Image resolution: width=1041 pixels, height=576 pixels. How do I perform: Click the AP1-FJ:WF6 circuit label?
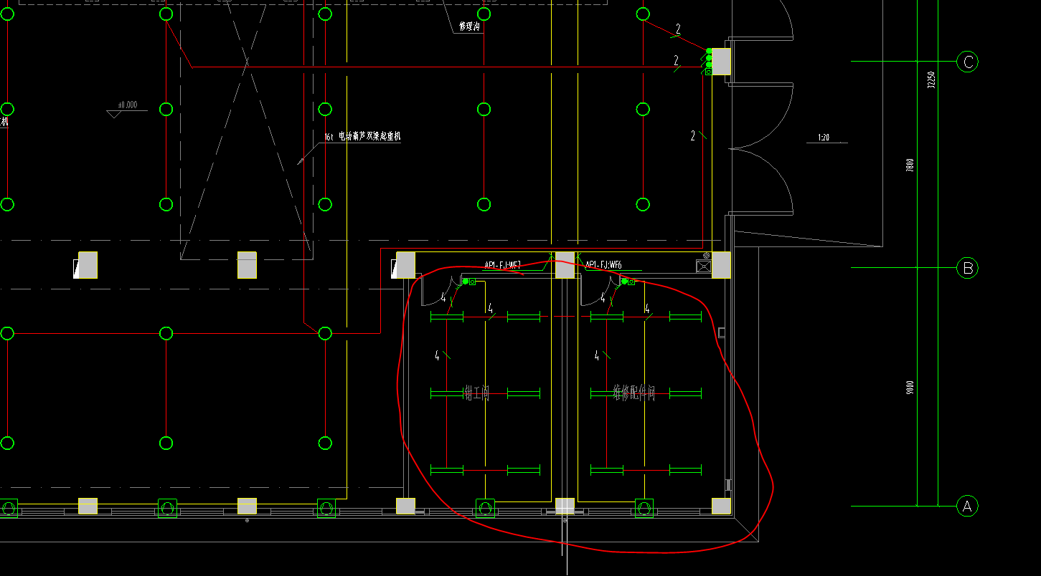pos(604,265)
